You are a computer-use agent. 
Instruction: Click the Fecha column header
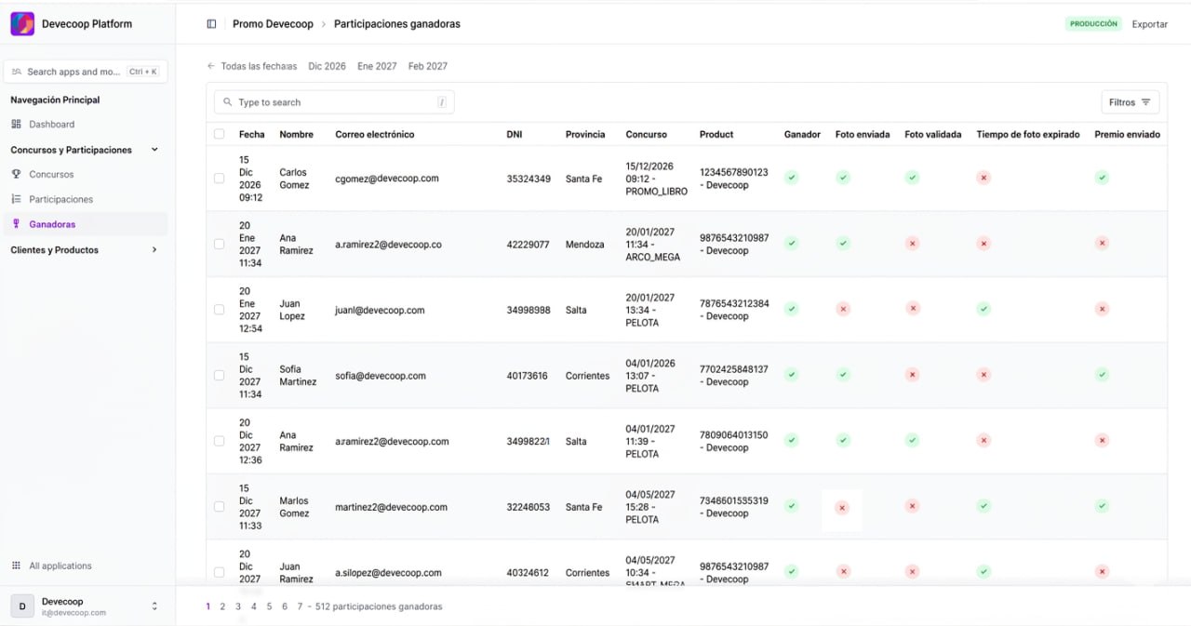coord(251,134)
